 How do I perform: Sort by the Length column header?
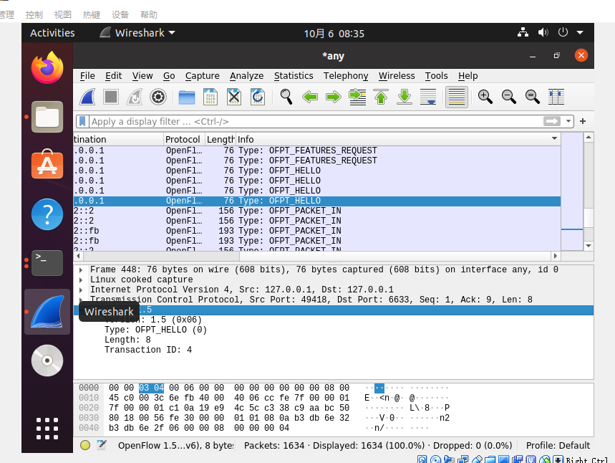point(220,140)
